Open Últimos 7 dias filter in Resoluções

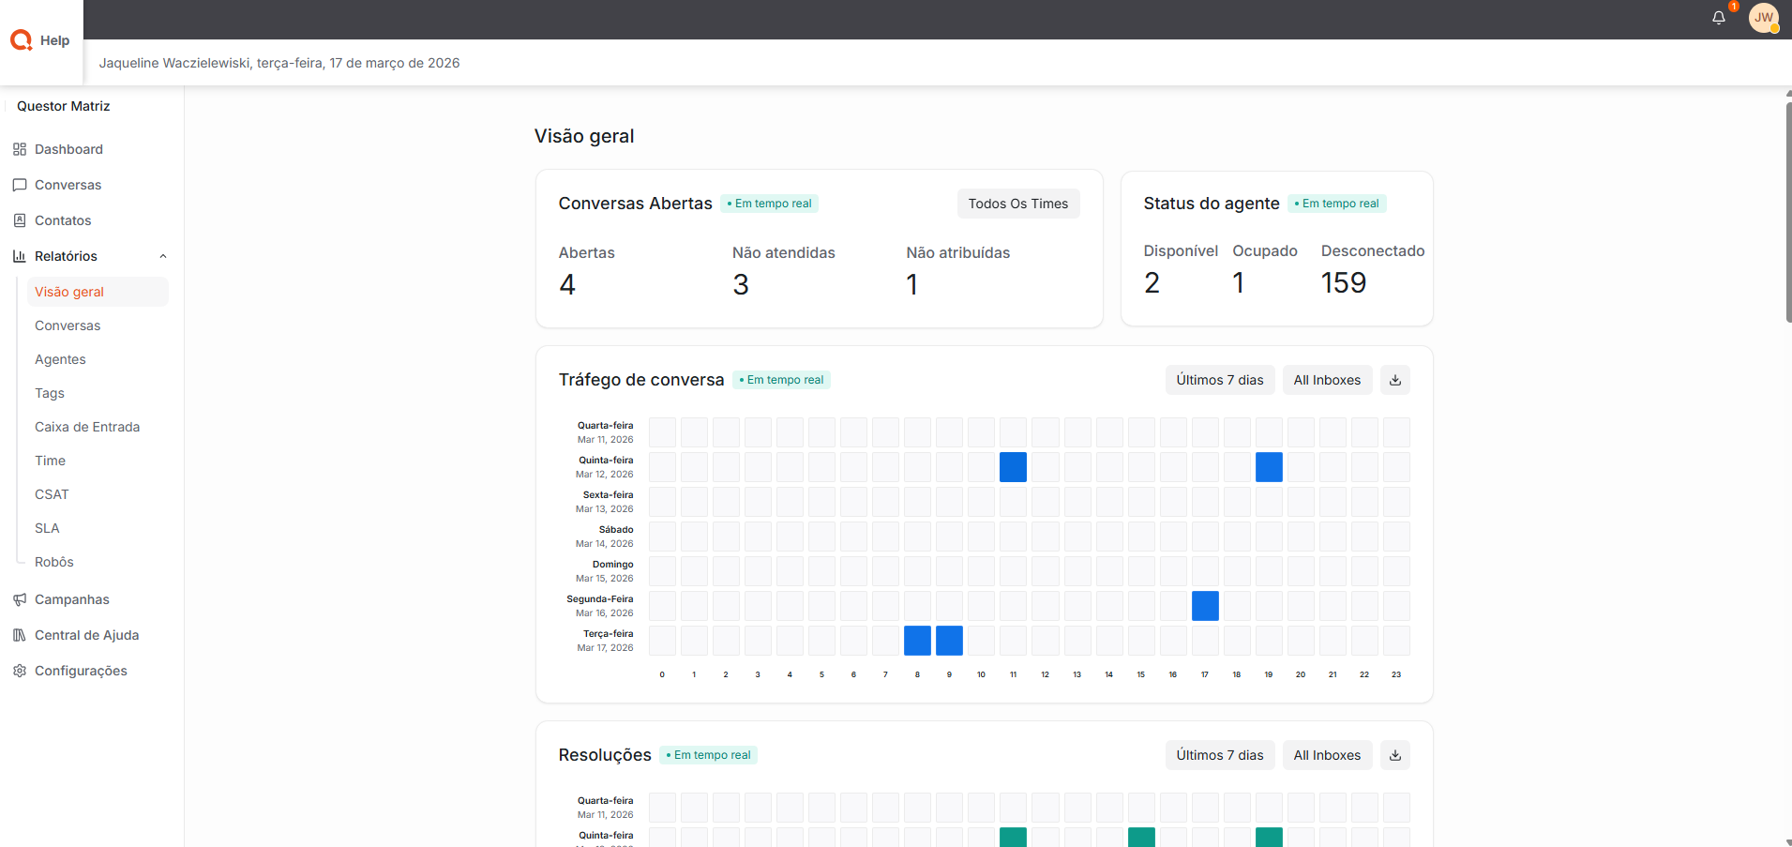coord(1219,755)
